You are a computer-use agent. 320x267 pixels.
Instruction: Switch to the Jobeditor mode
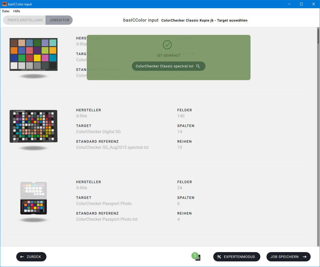pos(59,20)
